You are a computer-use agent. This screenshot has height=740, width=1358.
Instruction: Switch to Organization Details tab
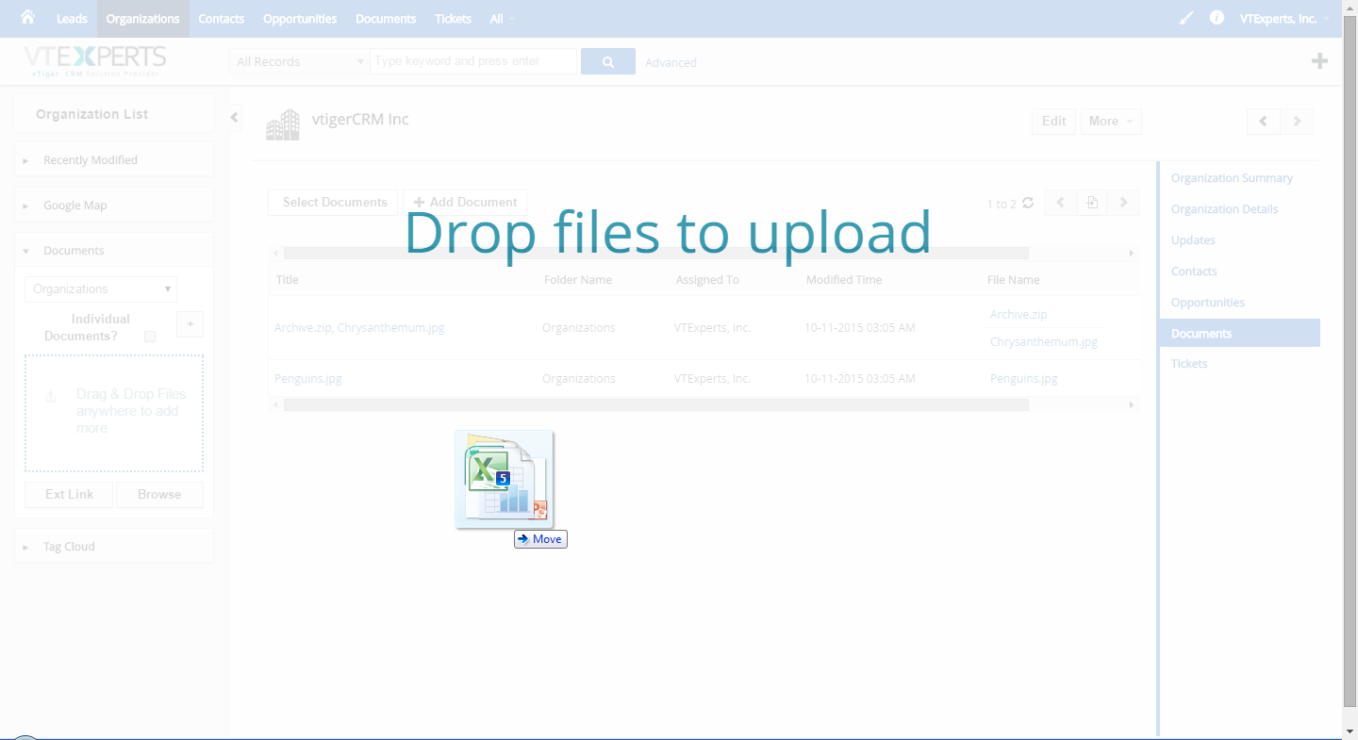coord(1224,209)
